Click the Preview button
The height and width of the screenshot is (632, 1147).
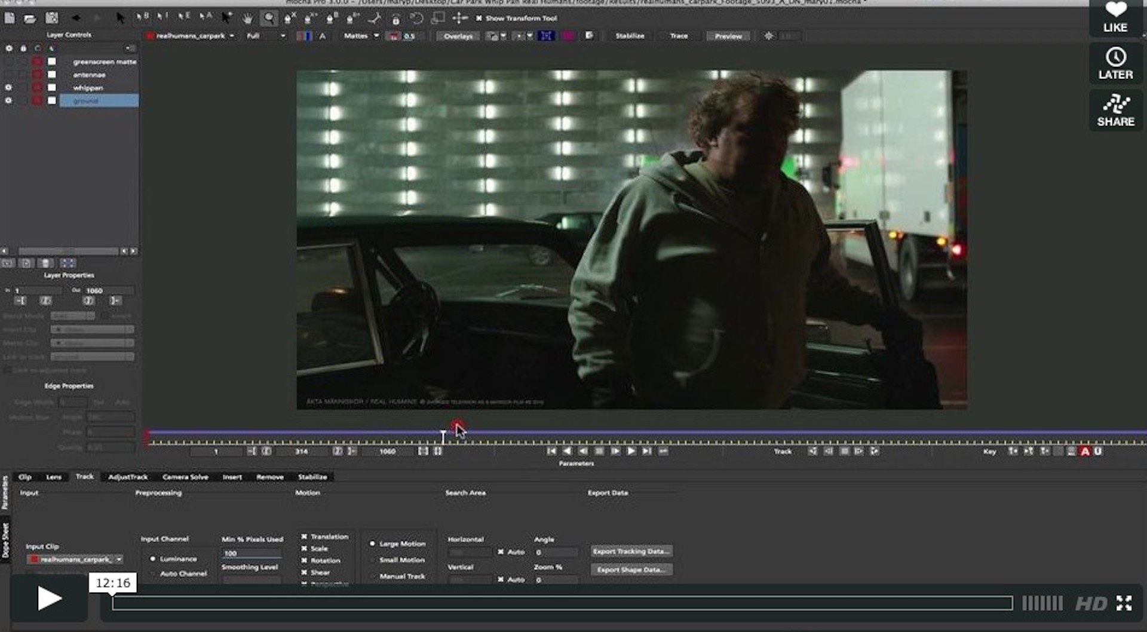coord(728,36)
